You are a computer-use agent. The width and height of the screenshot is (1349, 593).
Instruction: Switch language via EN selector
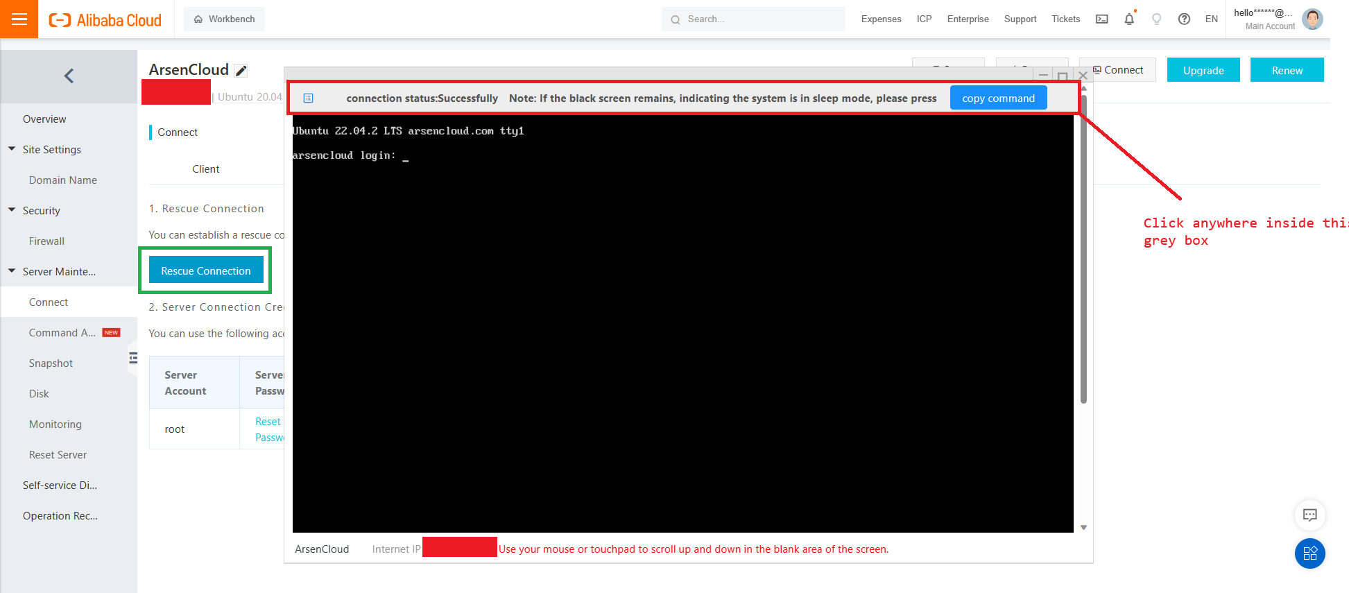click(x=1211, y=19)
